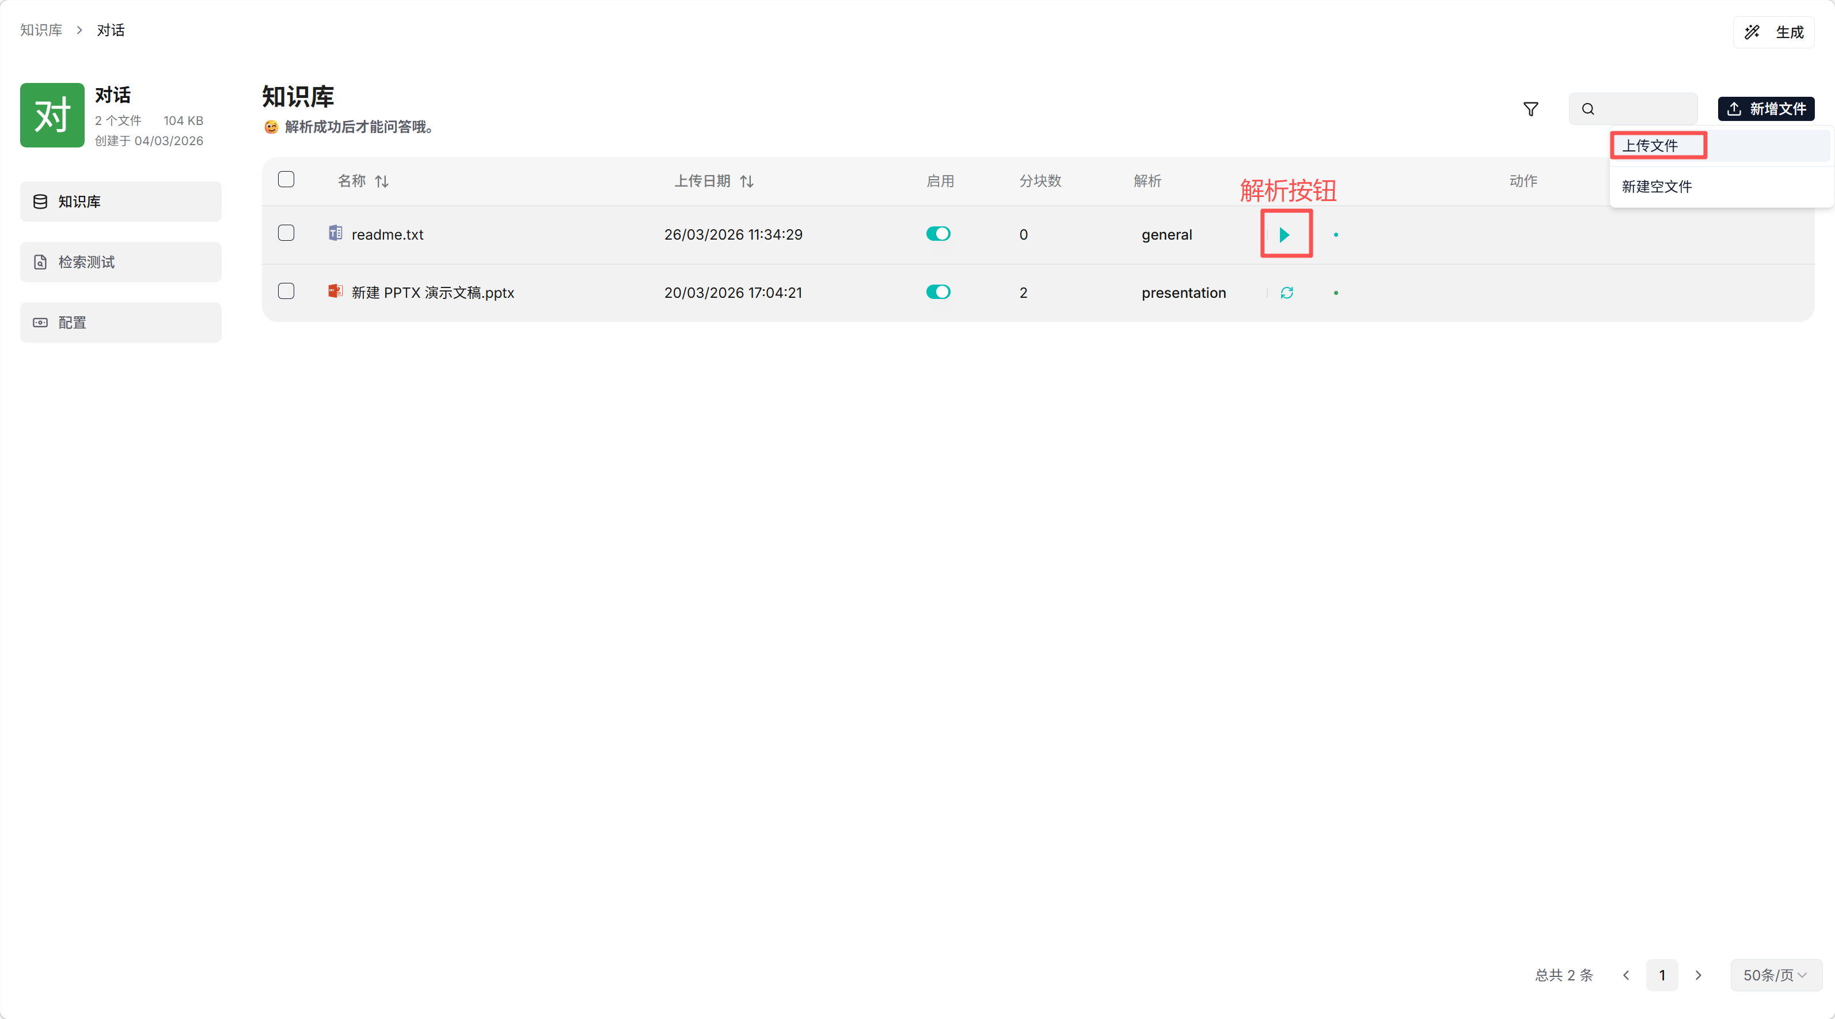Re-parse the PPTX file via refresh icon

(1286, 293)
